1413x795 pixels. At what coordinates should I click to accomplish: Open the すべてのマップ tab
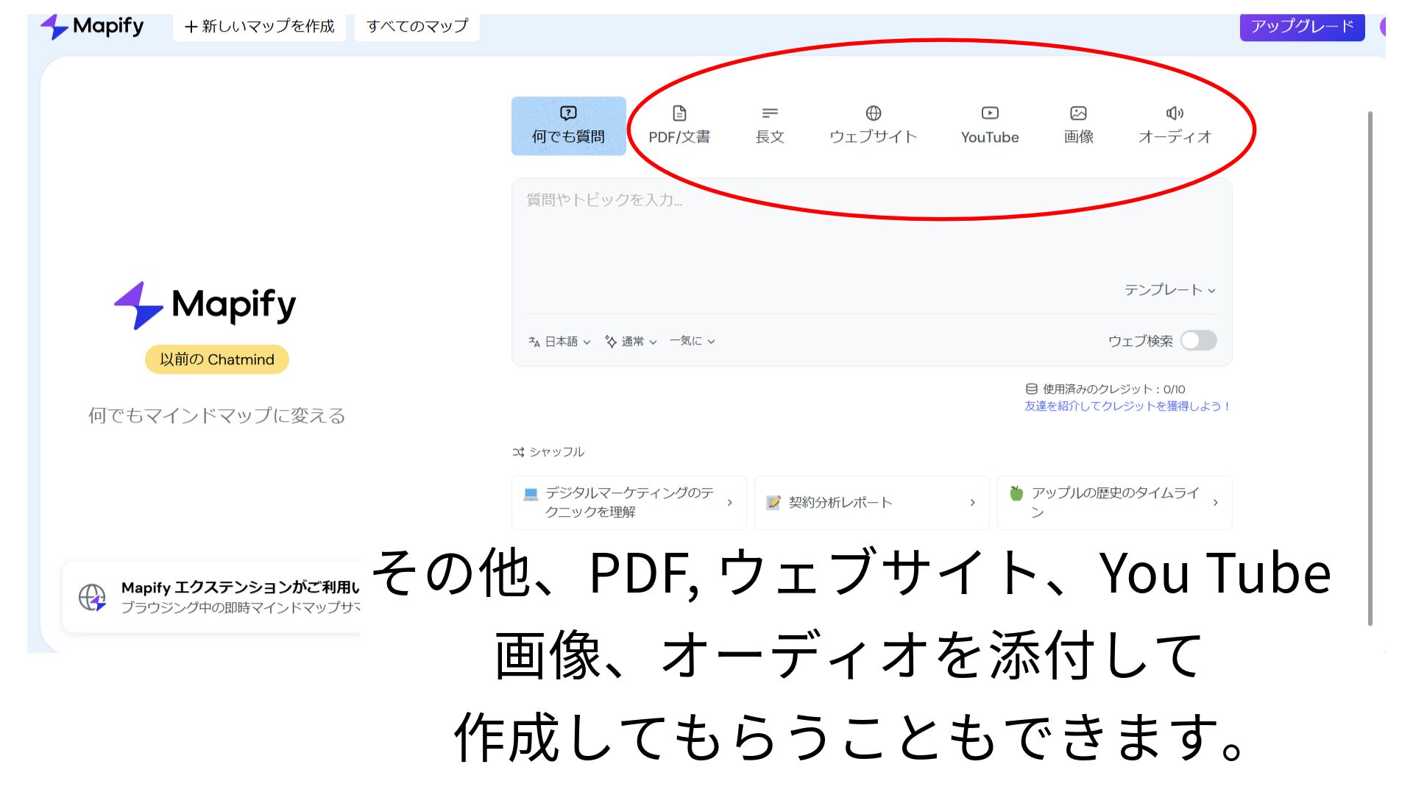coord(416,25)
